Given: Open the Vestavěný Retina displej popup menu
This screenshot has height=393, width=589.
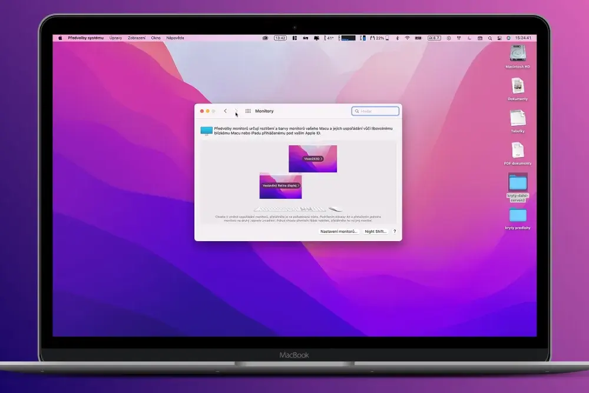Looking at the screenshot, I should click(x=280, y=185).
